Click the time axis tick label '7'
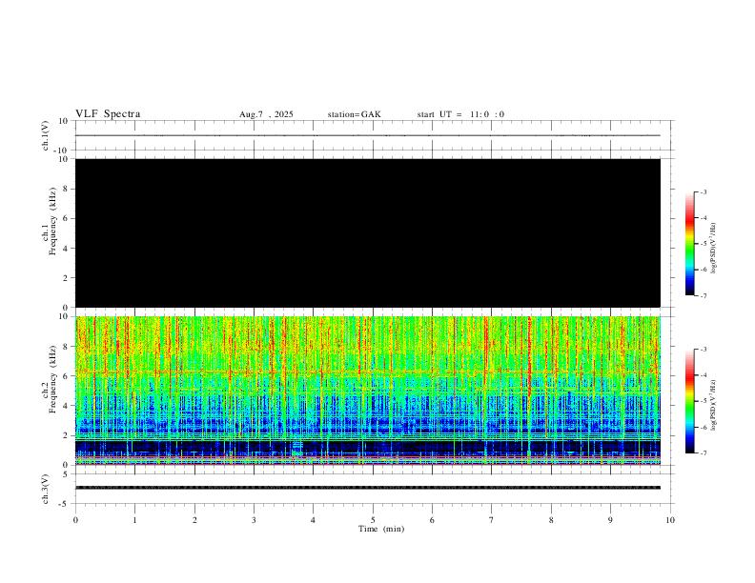Screen dimensions: 755x583 point(492,520)
